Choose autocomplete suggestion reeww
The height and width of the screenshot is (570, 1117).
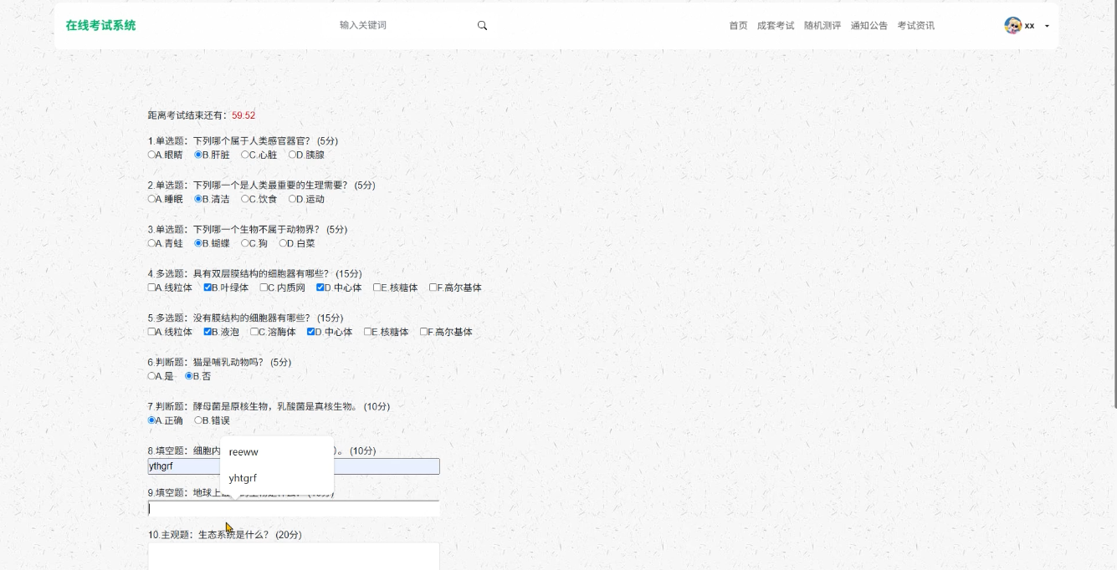277,452
